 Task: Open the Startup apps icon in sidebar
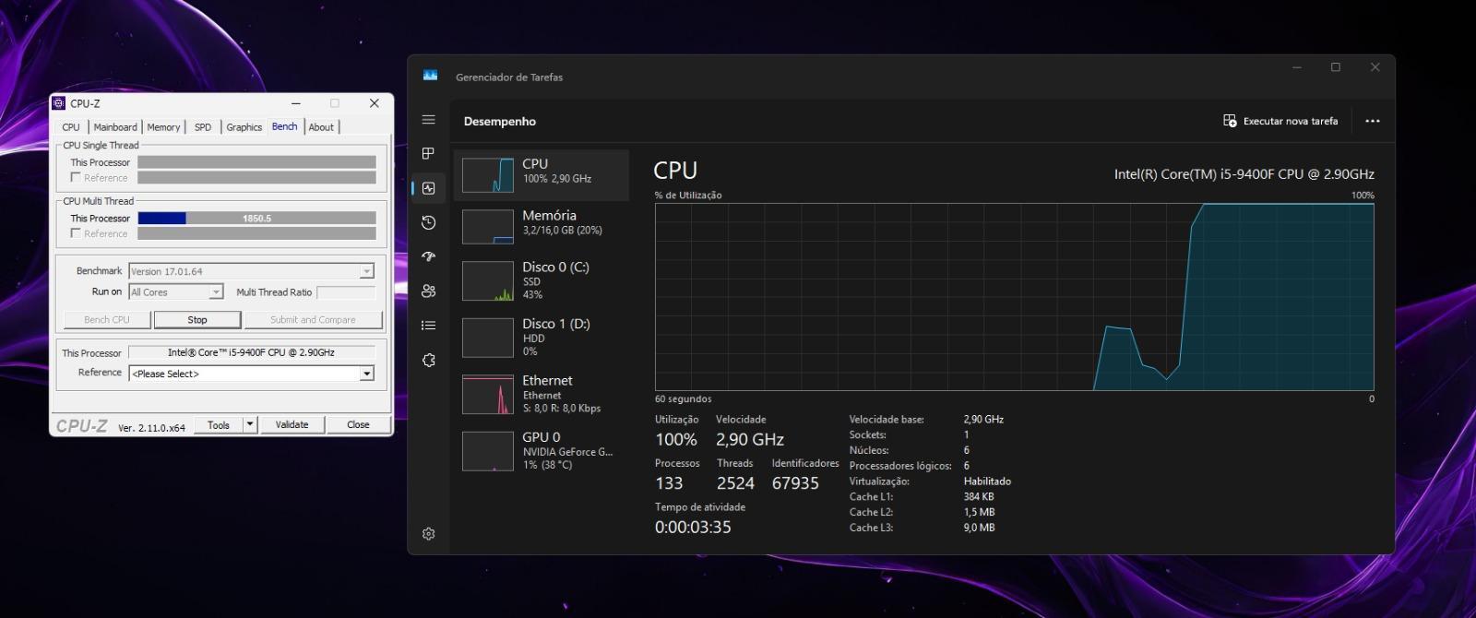(428, 256)
